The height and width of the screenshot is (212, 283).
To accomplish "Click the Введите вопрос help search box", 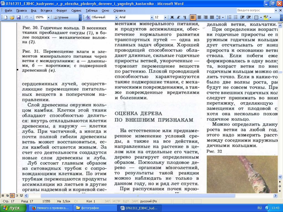I will [x=255, y=10].
